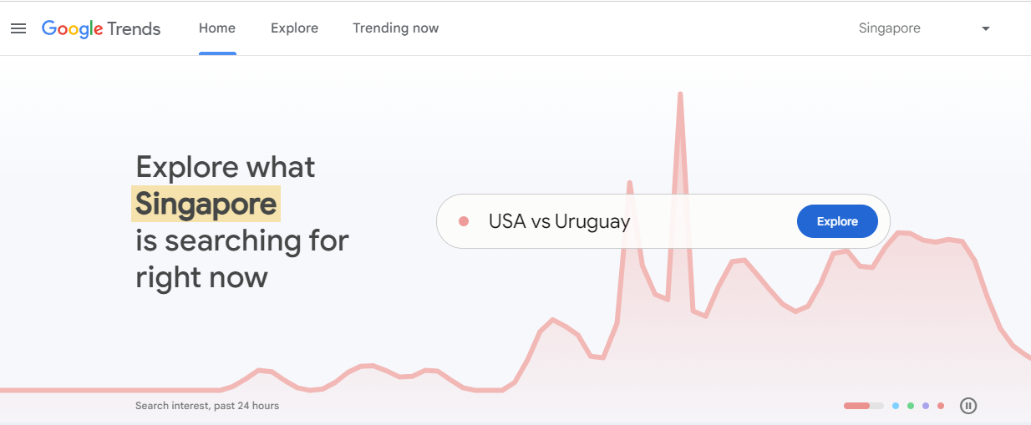Click the active slide progress bar
1031x425 pixels.
click(863, 406)
